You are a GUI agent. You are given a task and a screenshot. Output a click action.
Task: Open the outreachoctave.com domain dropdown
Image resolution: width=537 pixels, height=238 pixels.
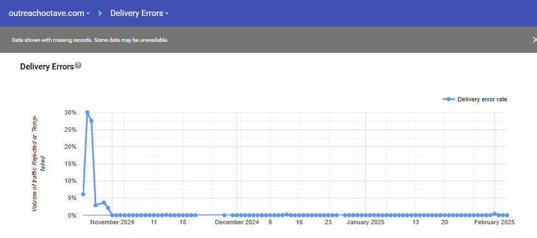pos(49,13)
